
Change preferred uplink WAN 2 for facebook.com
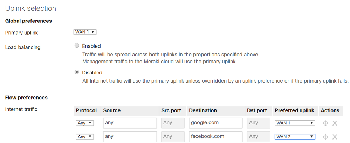pyautogui.click(x=295, y=137)
